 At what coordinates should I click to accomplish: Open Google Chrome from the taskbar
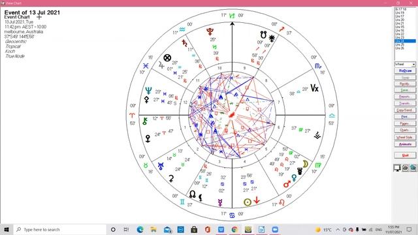pyautogui.click(x=234, y=229)
